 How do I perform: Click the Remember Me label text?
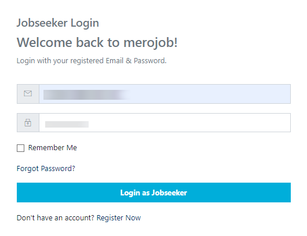click(x=53, y=148)
